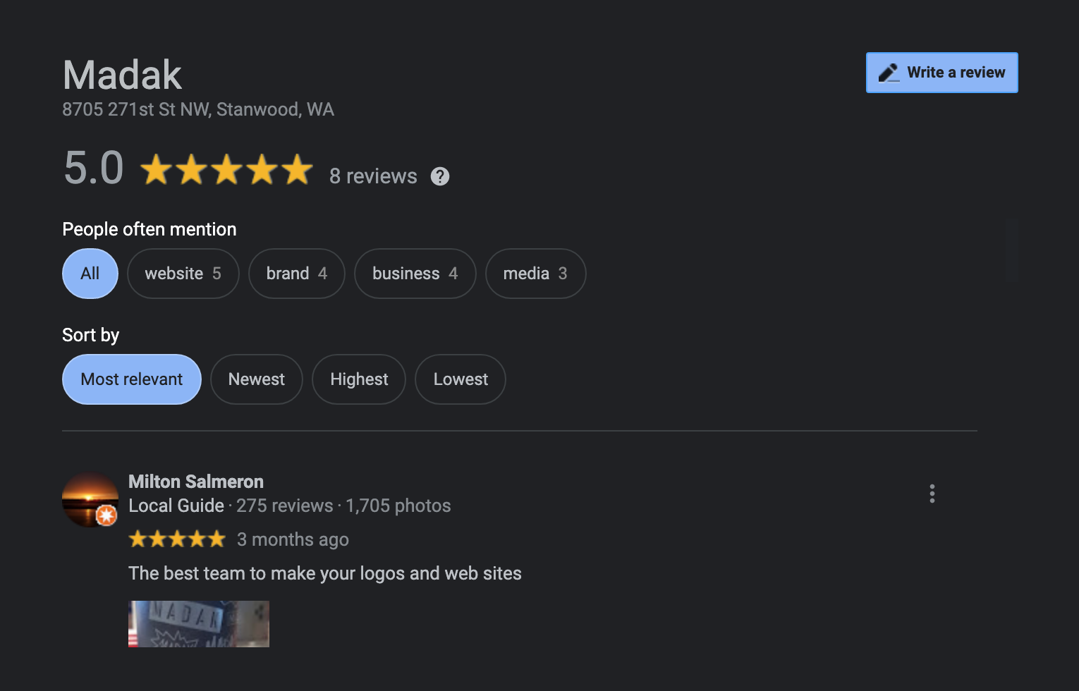Screen dimensions: 1079x691
Task: Sort reviews by Newest
Action: (257, 379)
